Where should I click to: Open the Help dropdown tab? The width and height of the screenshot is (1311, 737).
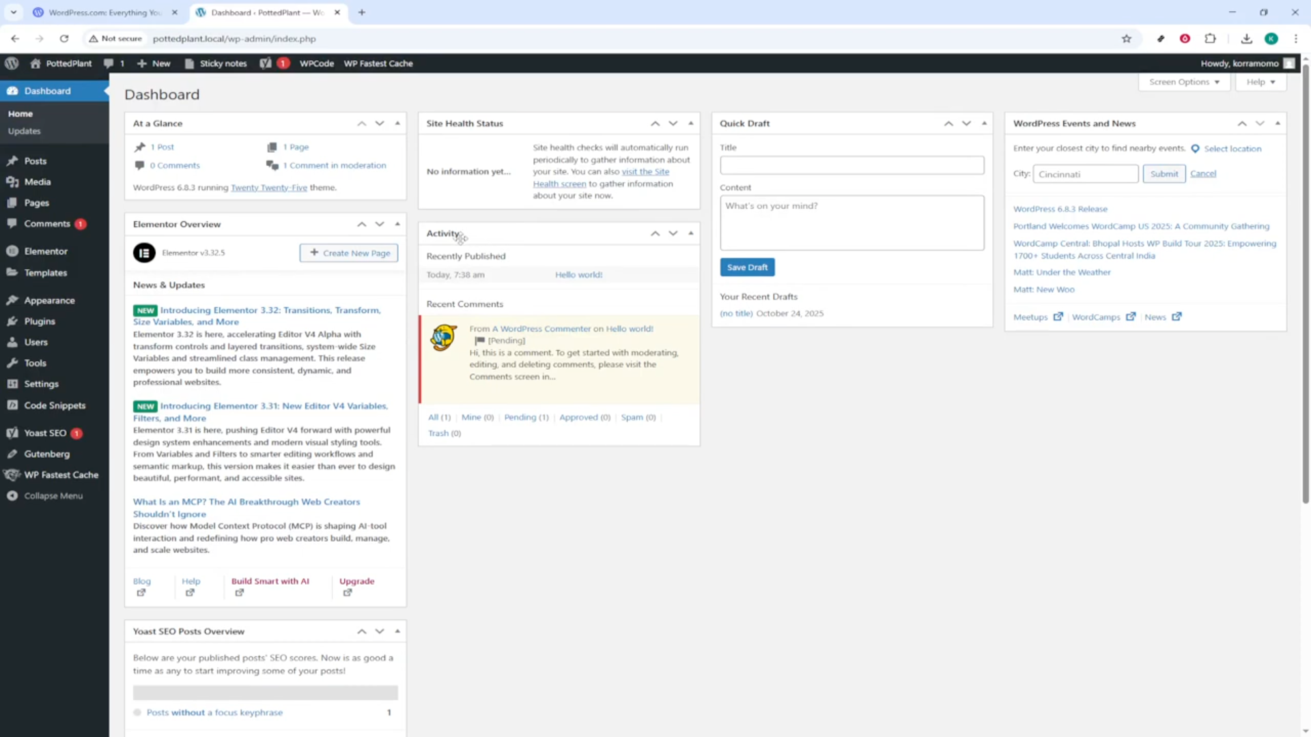(1260, 82)
